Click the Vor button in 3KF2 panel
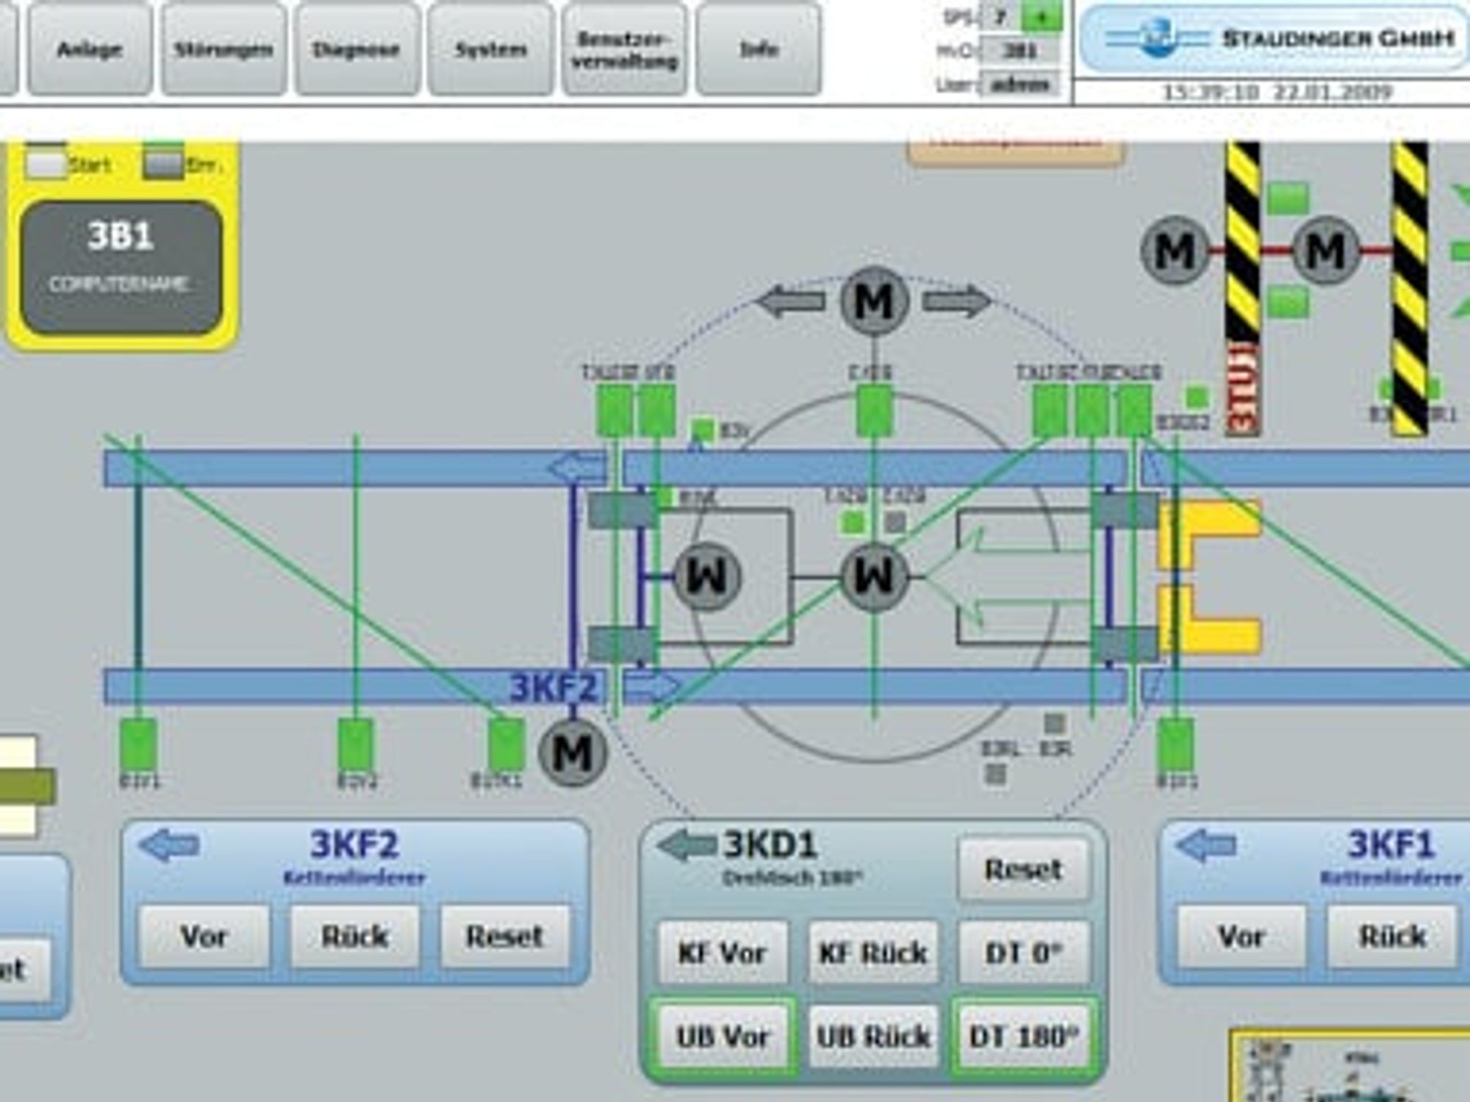Screen dimensions: 1470x1102 (x=204, y=937)
